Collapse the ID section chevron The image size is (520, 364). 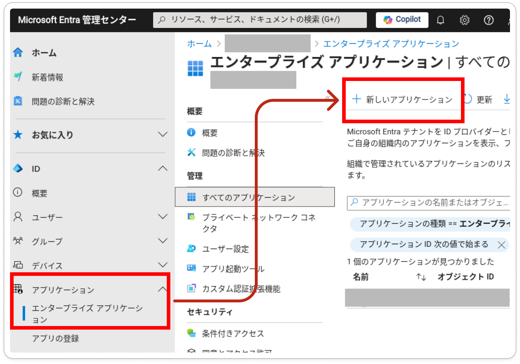(x=163, y=168)
